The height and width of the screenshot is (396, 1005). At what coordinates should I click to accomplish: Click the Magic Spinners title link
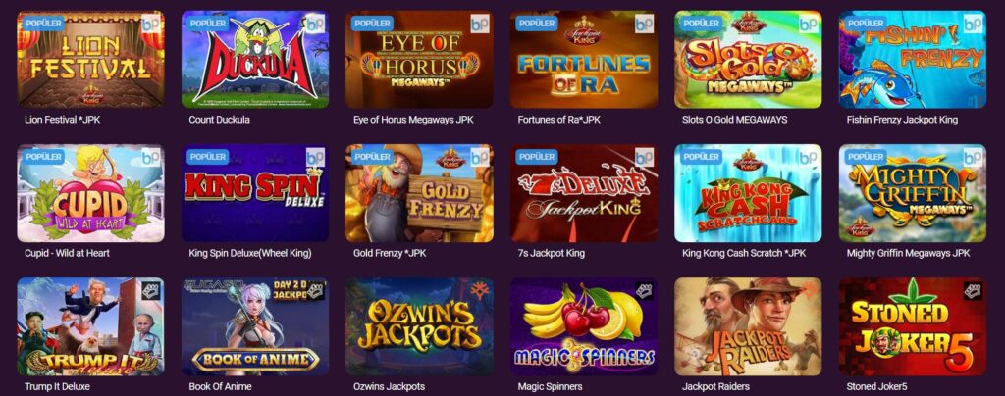tap(550, 386)
